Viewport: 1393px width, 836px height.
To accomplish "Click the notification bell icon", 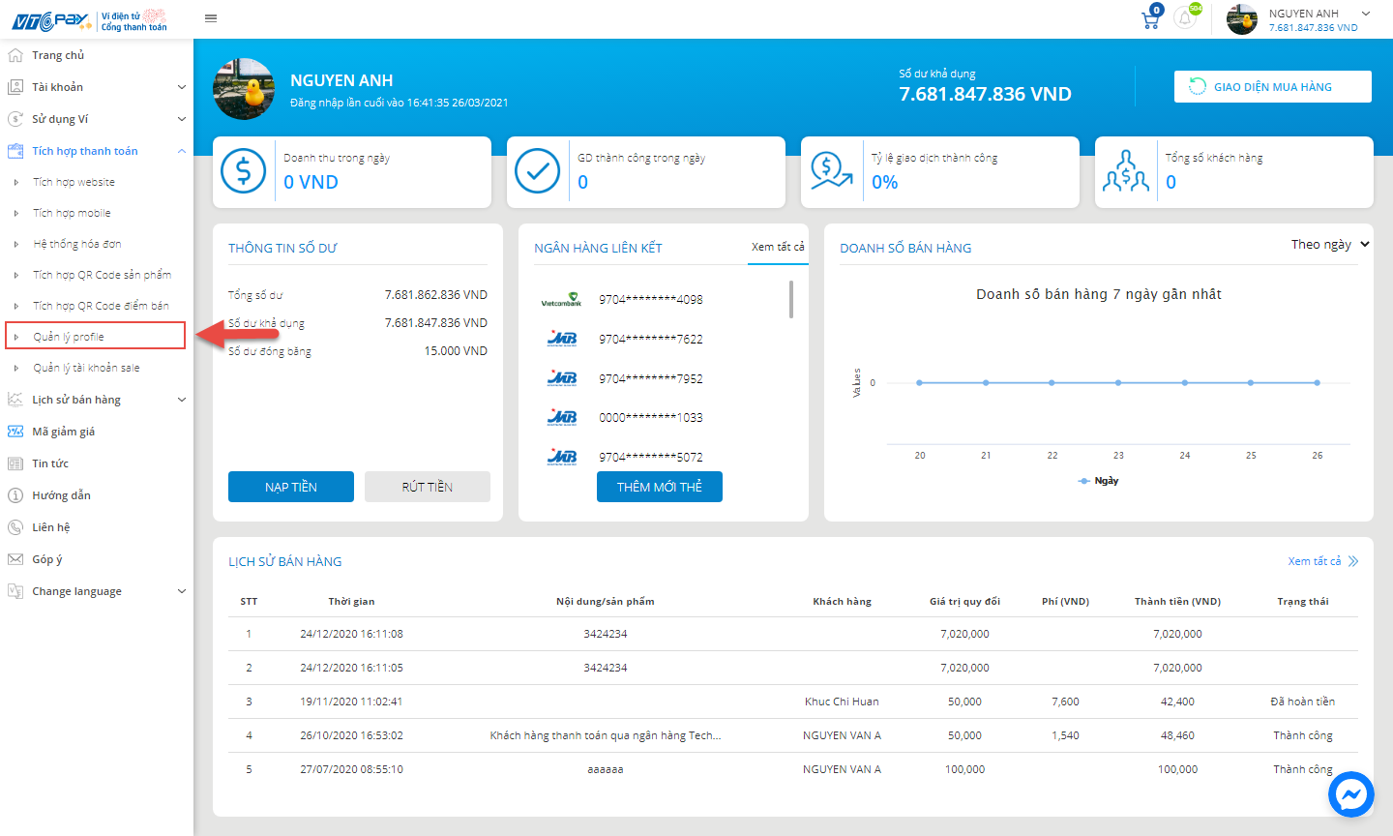I will [1184, 18].
